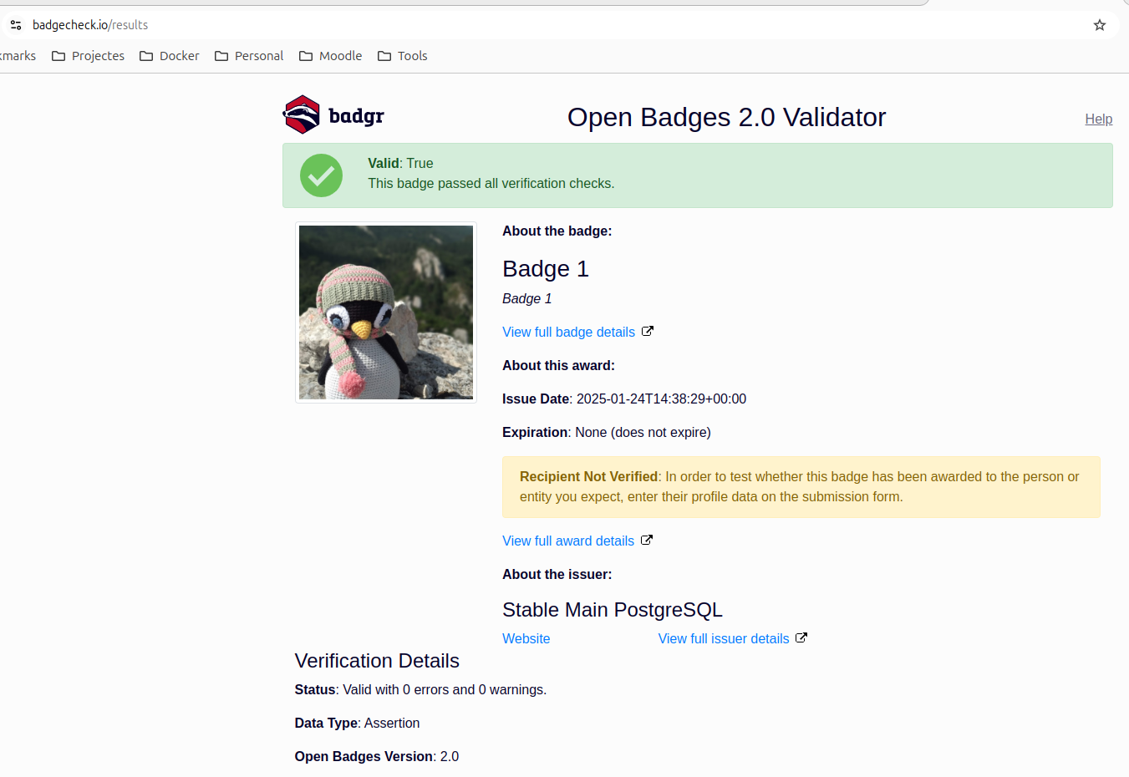The height and width of the screenshot is (777, 1129).
Task: Open the Personal bookmarks folder
Action: pos(249,56)
